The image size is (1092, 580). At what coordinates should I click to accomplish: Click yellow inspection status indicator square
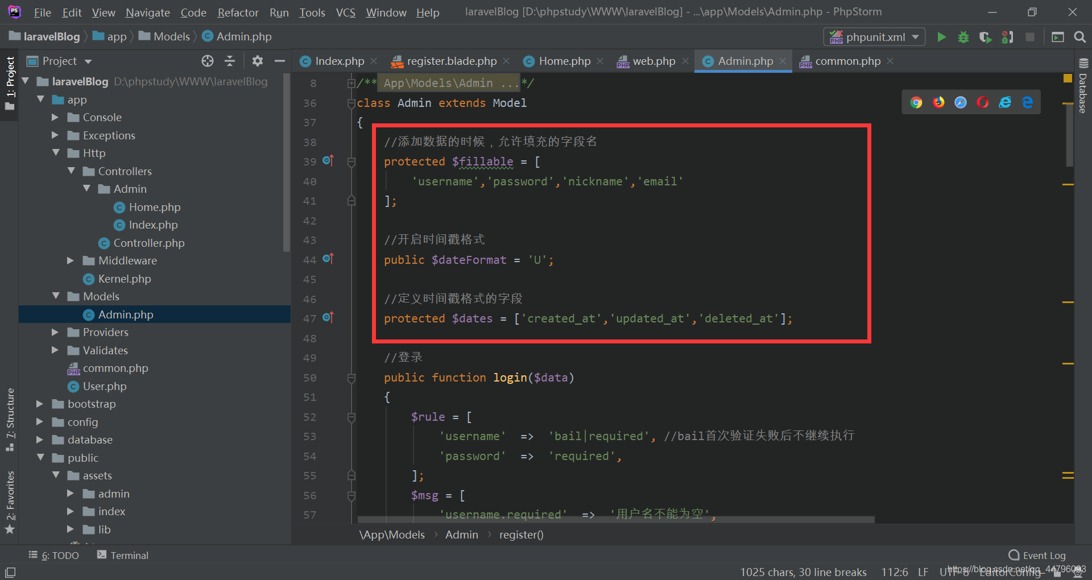point(1068,78)
